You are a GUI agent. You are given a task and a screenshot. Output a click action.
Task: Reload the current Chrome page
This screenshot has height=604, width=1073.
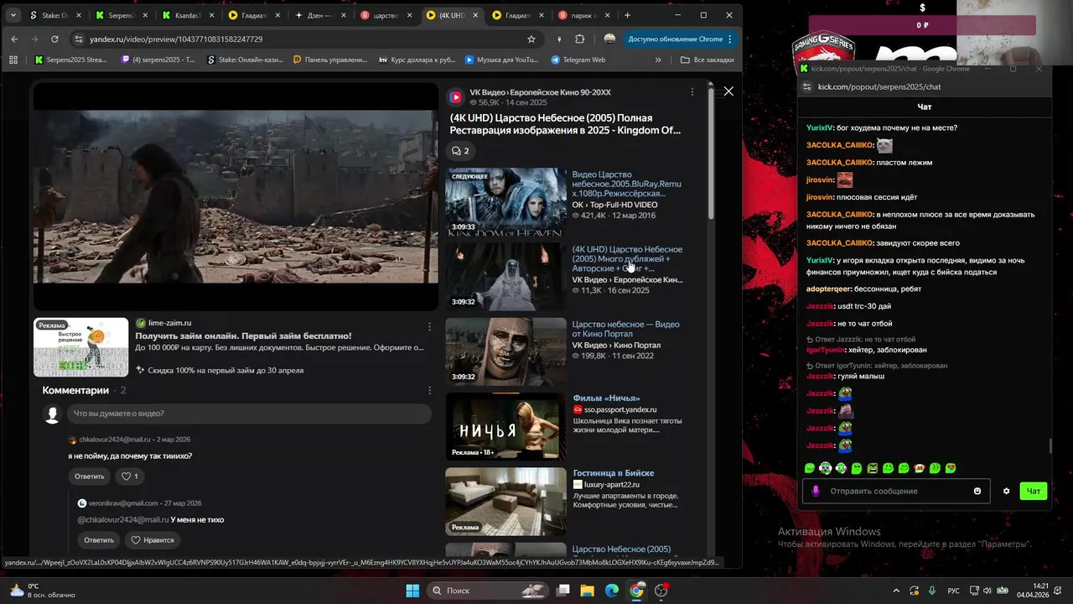[54, 39]
